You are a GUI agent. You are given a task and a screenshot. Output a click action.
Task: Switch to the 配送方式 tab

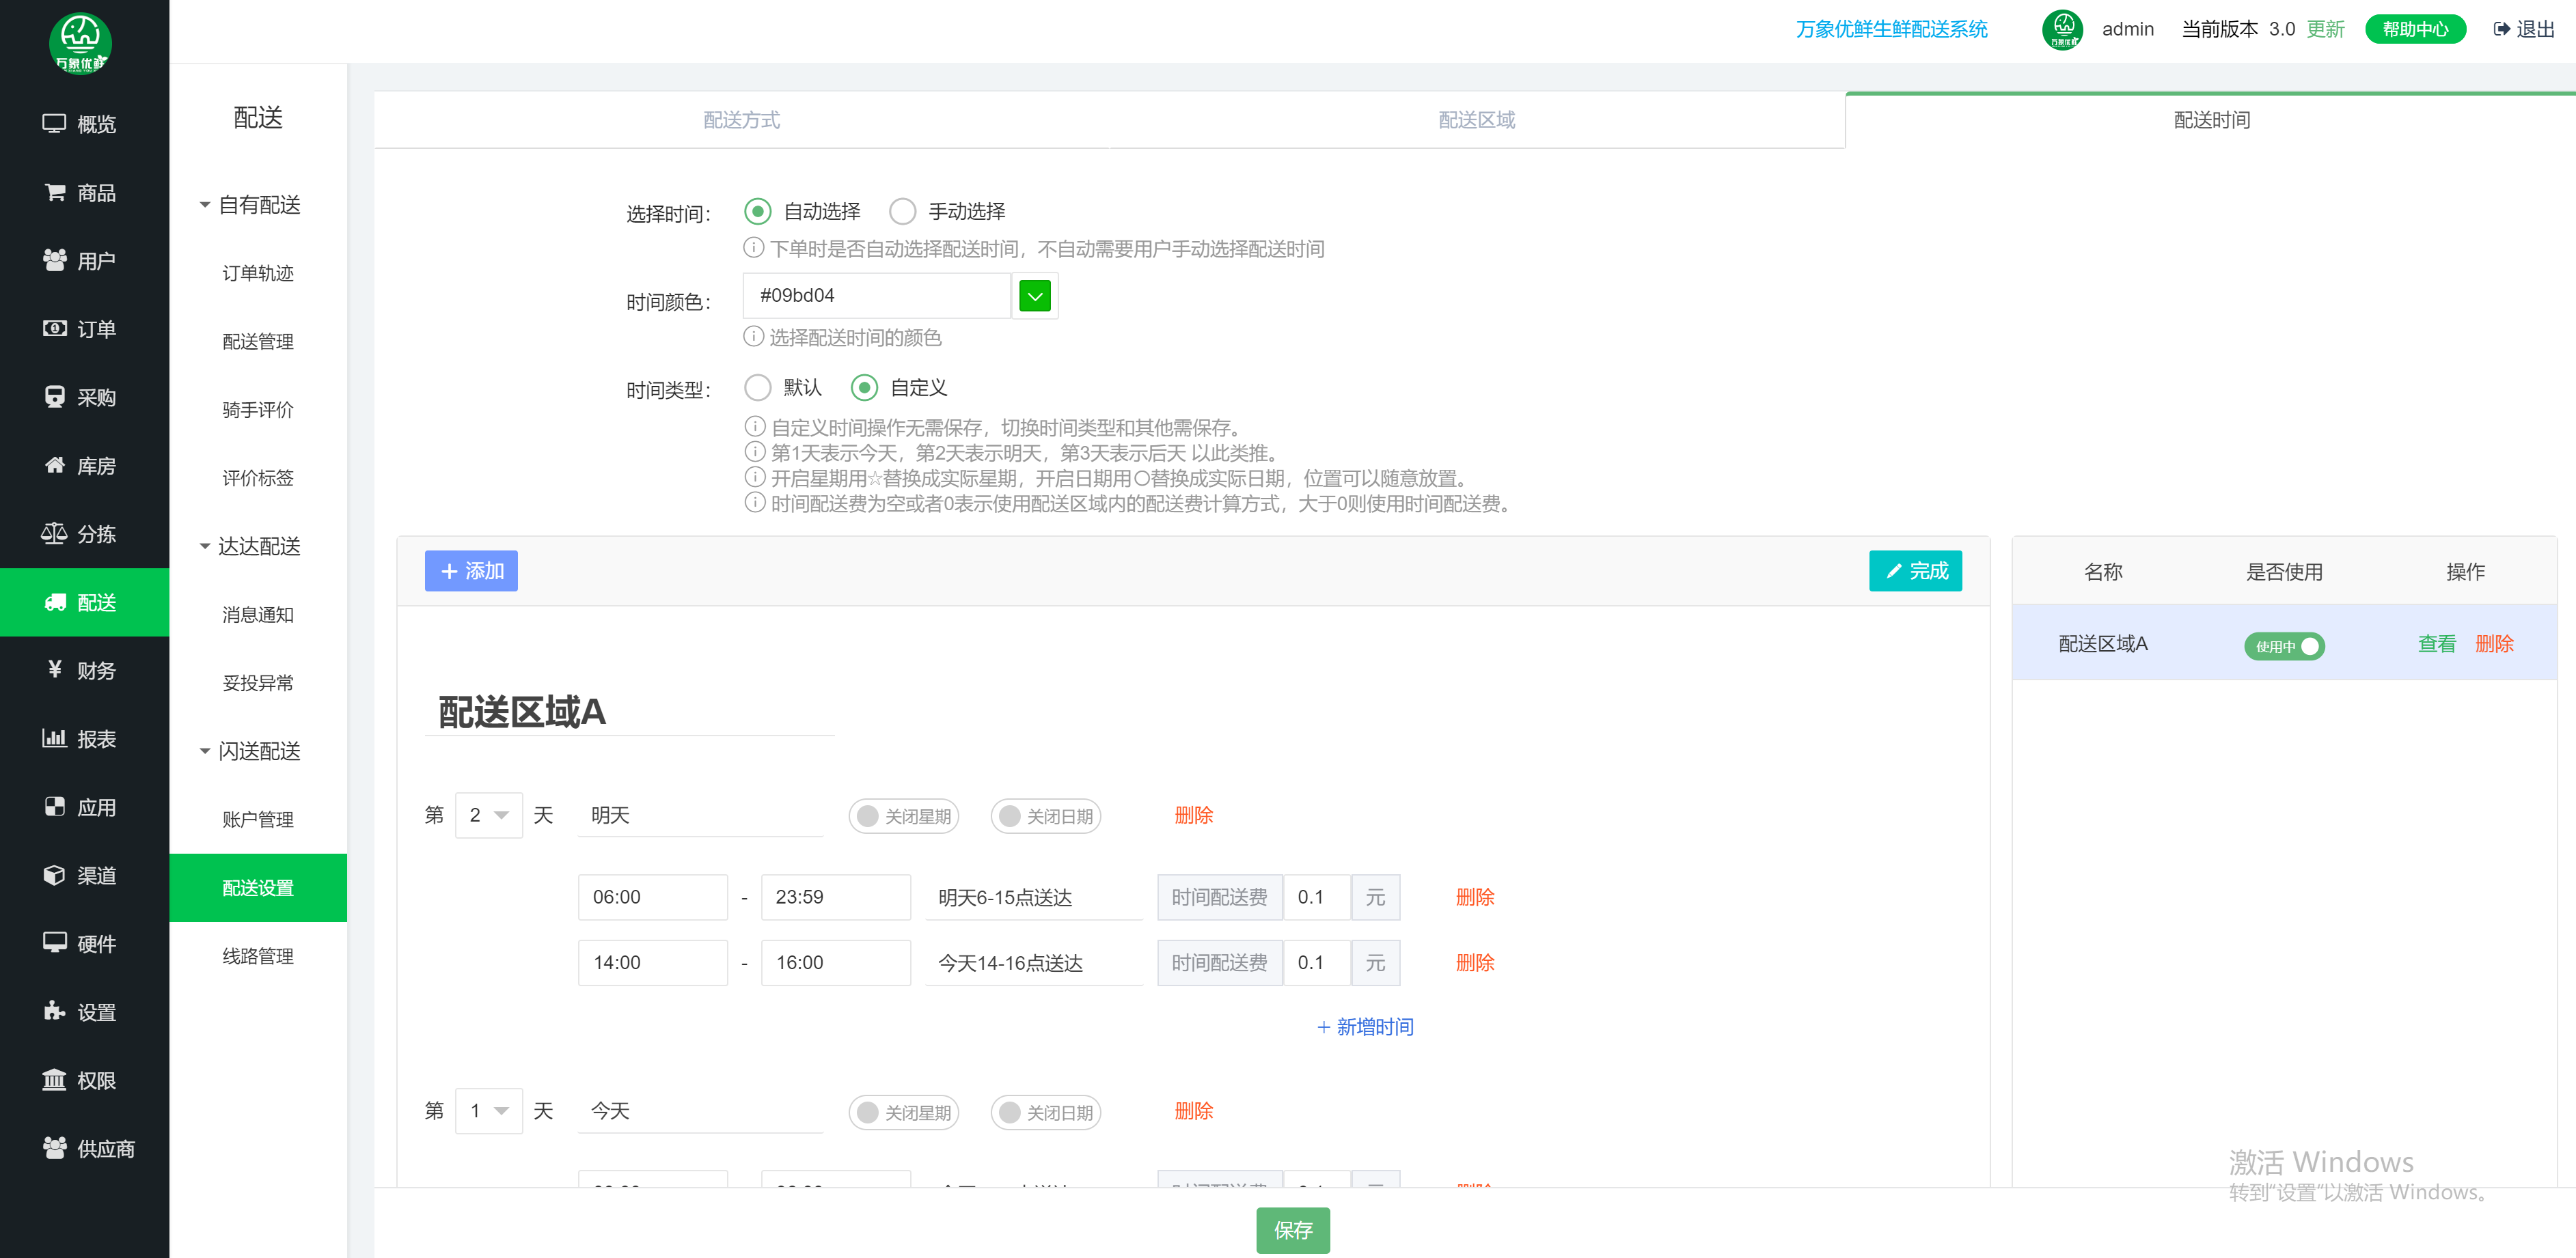pos(741,120)
